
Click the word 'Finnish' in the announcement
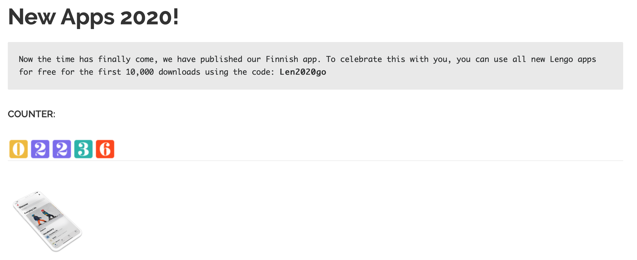(x=282, y=59)
